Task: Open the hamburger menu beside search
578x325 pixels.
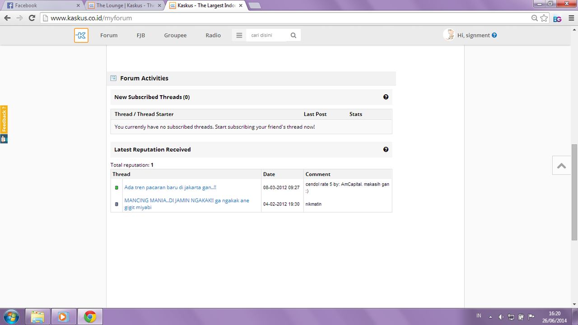Action: coord(239,35)
